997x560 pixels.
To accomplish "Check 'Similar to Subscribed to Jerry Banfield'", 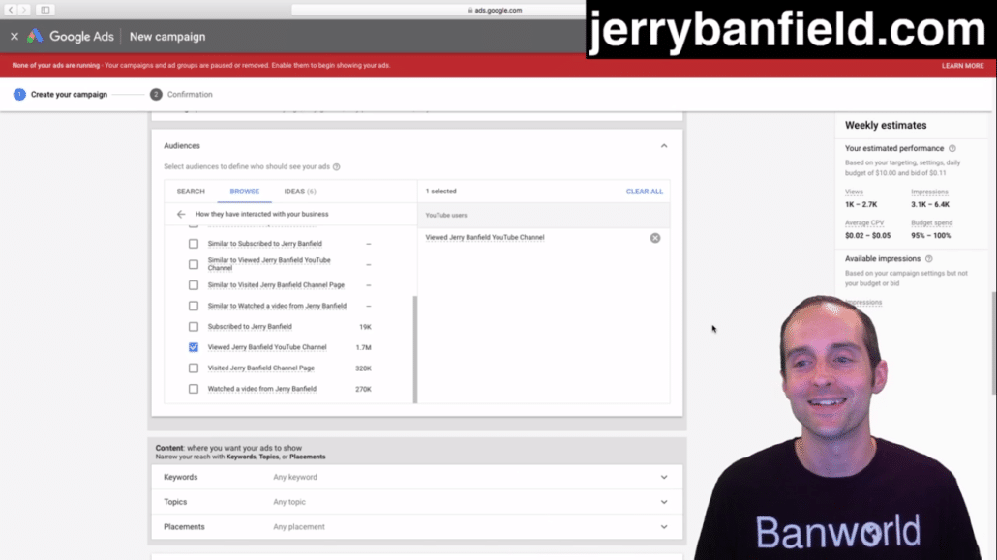I will pyautogui.click(x=194, y=244).
